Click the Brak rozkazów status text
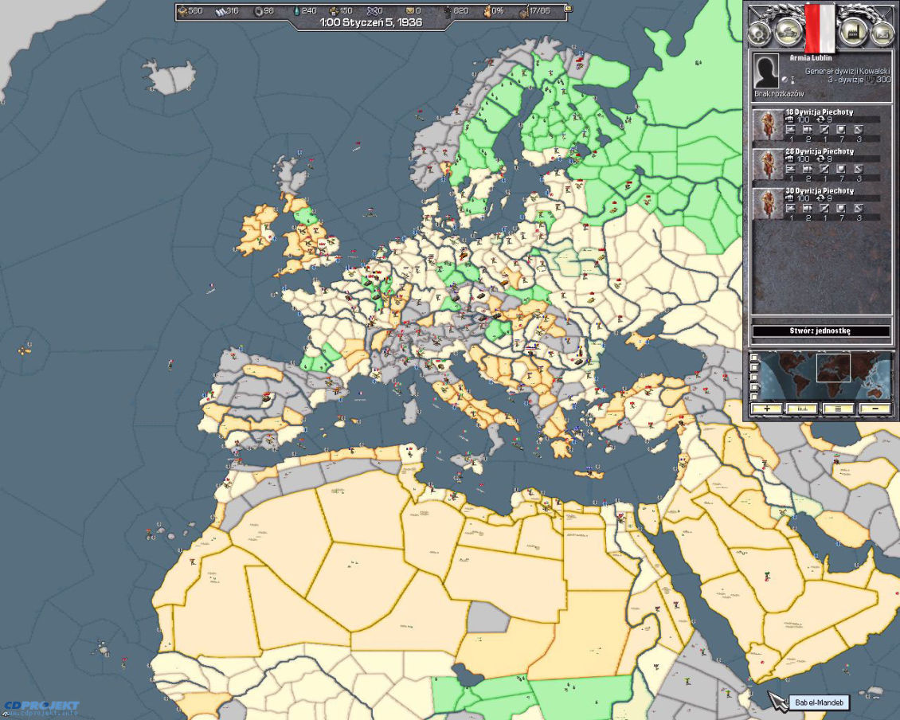Image resolution: width=900 pixels, height=720 pixels. click(x=779, y=94)
